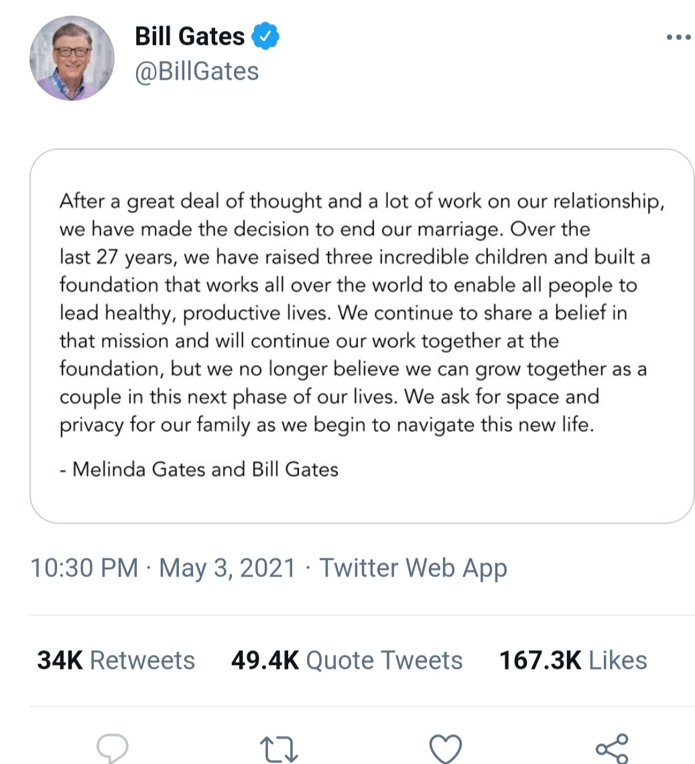Viewport: 695px width, 764px height.
Task: Open the 49.4K Quote Tweets list
Action: pyautogui.click(x=346, y=660)
